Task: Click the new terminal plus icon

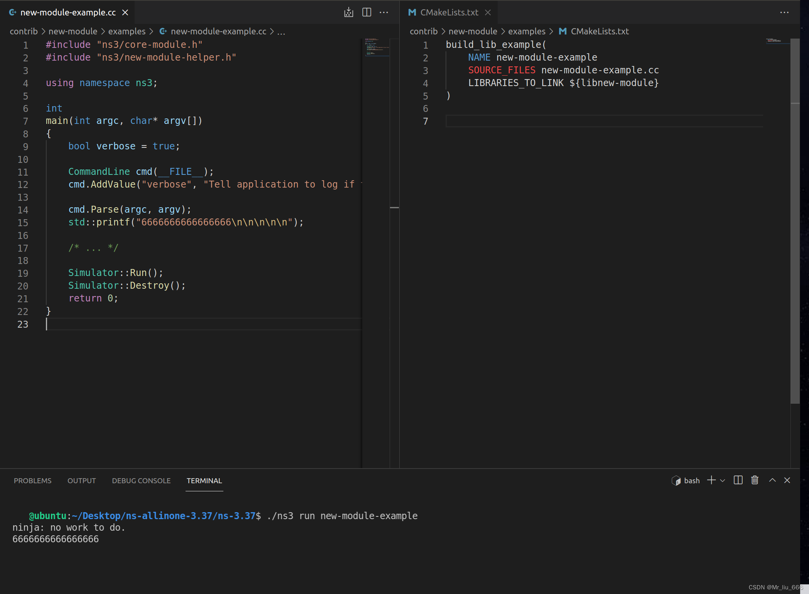Action: click(711, 480)
